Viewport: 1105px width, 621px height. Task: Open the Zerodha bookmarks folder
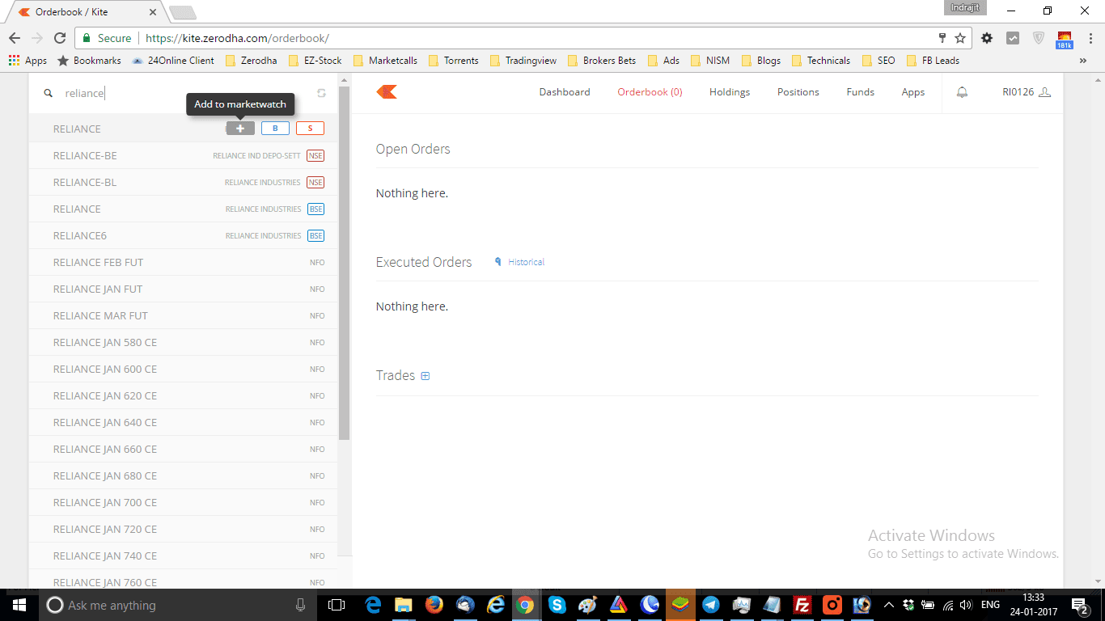pos(251,61)
